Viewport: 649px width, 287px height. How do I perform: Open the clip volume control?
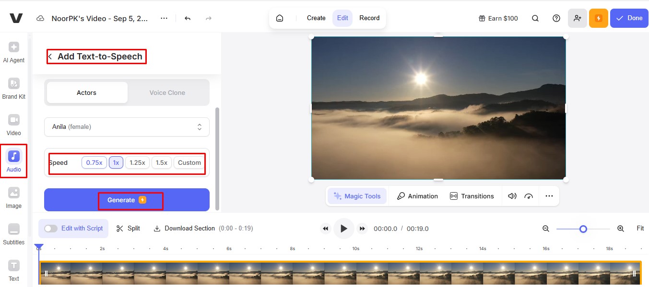pos(512,196)
